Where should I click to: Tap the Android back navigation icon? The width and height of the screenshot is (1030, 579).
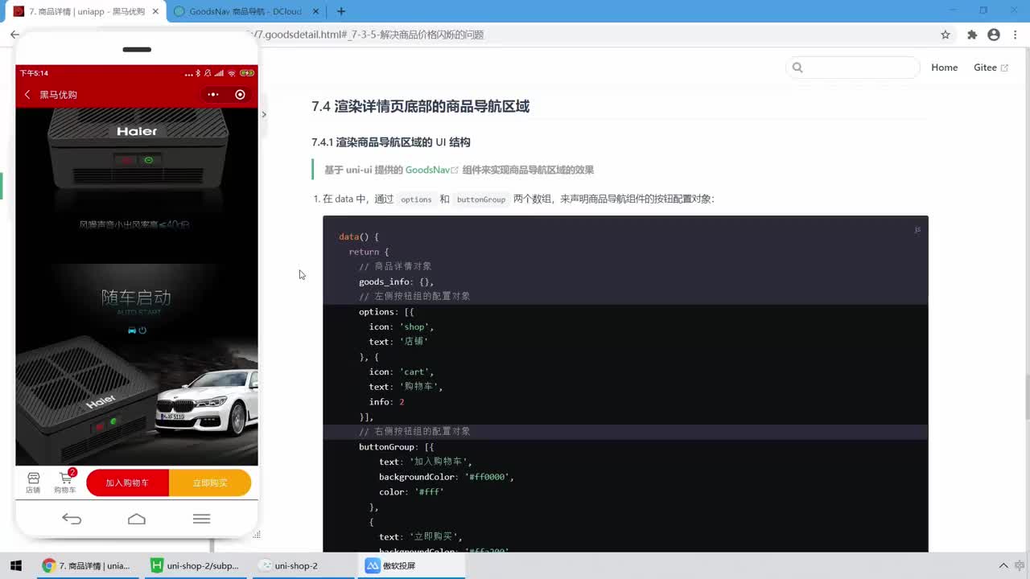pyautogui.click(x=72, y=519)
